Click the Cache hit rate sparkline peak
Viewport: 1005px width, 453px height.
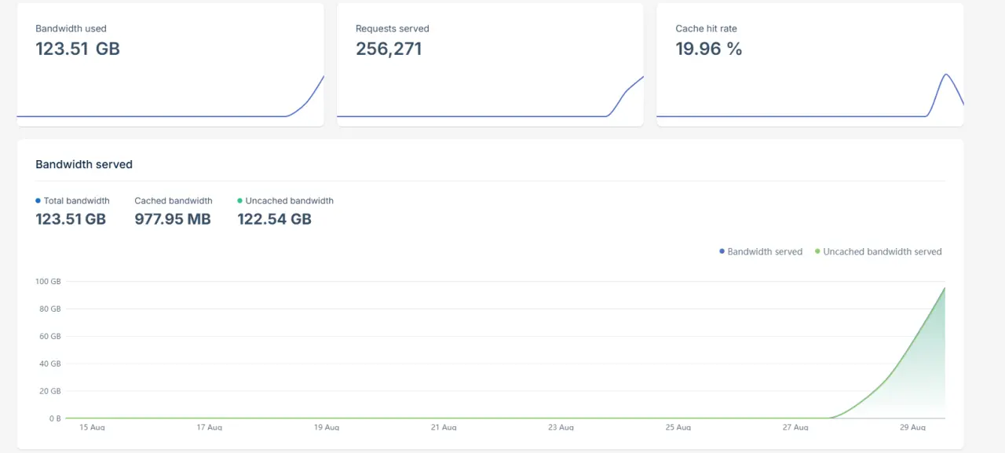(946, 75)
